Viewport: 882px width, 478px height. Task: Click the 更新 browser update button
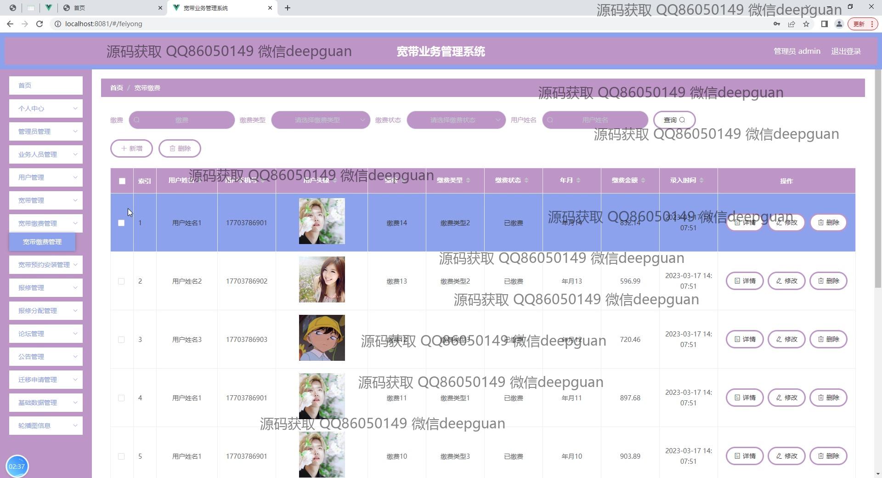pyautogui.click(x=863, y=24)
